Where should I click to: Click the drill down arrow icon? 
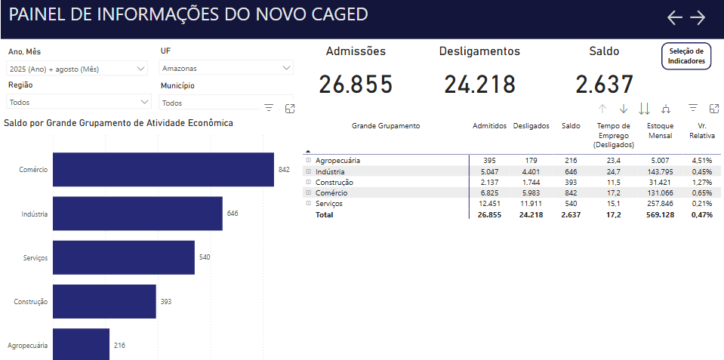[624, 109]
